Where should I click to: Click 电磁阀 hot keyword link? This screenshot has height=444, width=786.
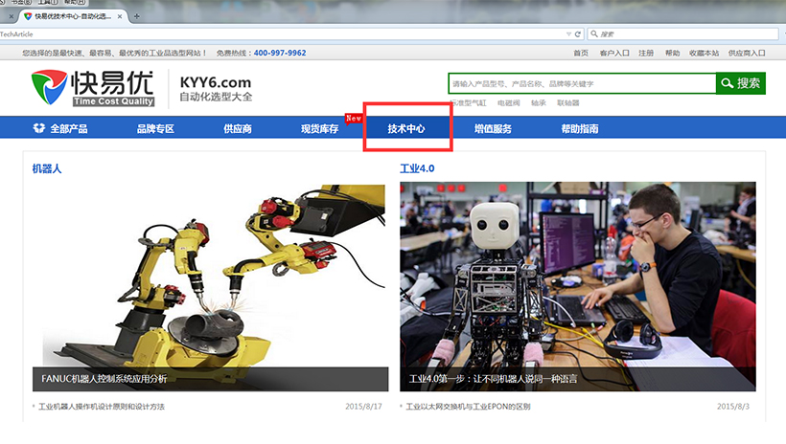tap(508, 102)
